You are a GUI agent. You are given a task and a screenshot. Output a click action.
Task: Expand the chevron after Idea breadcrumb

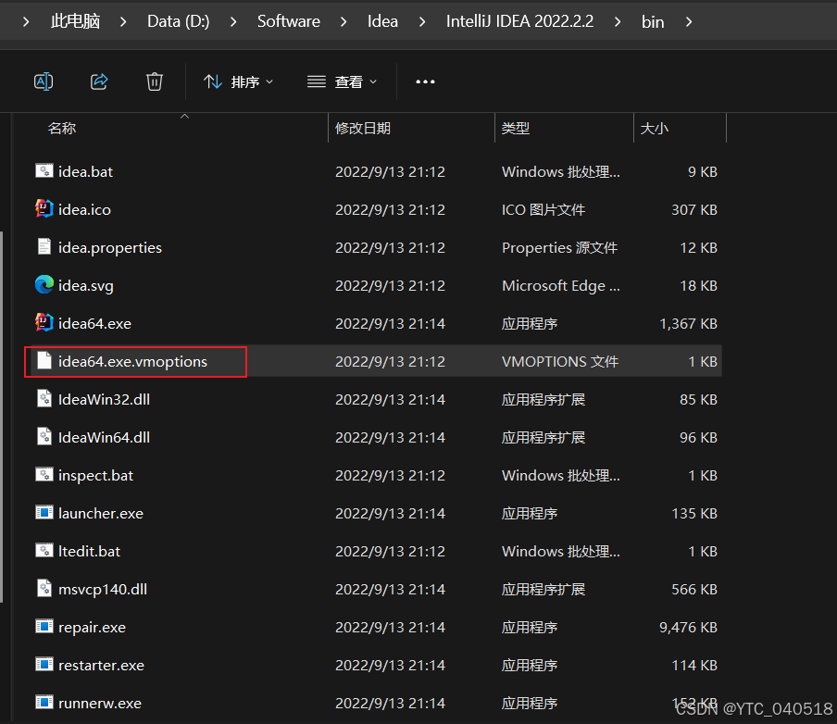tap(422, 22)
